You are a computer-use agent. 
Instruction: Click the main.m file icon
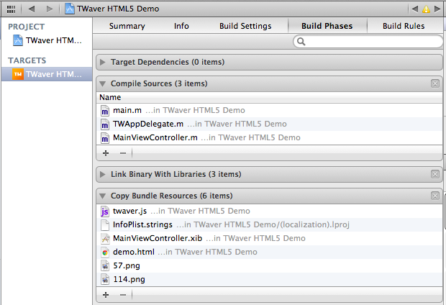point(105,110)
